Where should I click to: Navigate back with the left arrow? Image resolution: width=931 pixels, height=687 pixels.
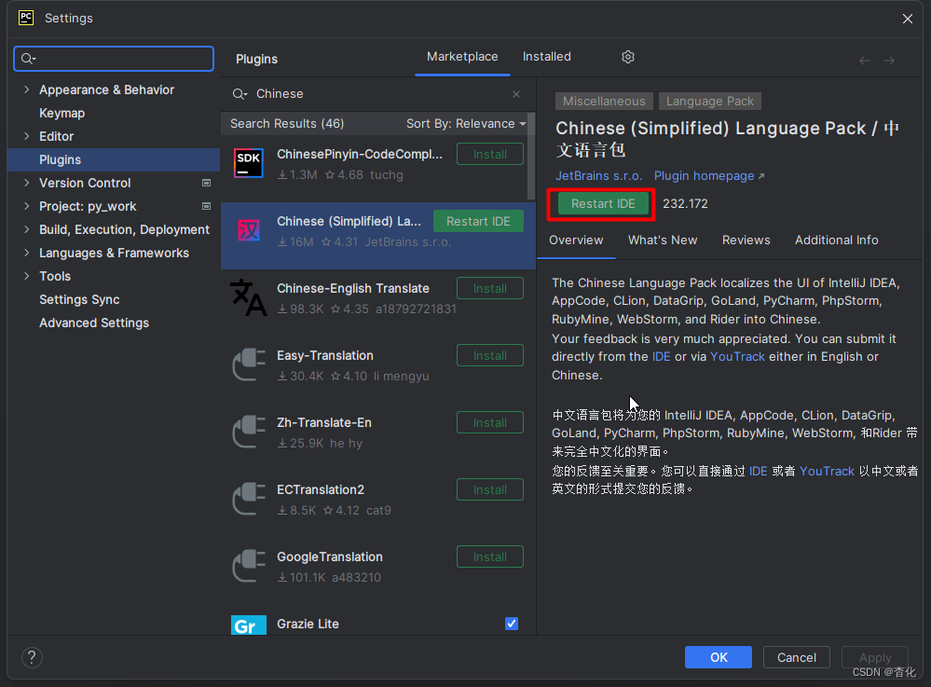pyautogui.click(x=865, y=61)
